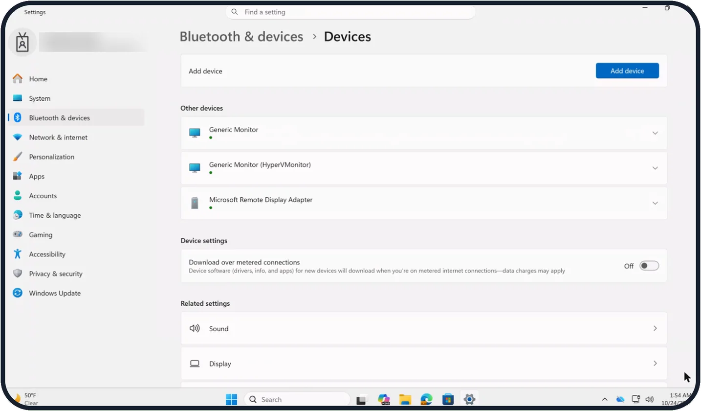The height and width of the screenshot is (411, 701).
Task: Click the Accessibility figure icon in sidebar
Action: pyautogui.click(x=18, y=254)
